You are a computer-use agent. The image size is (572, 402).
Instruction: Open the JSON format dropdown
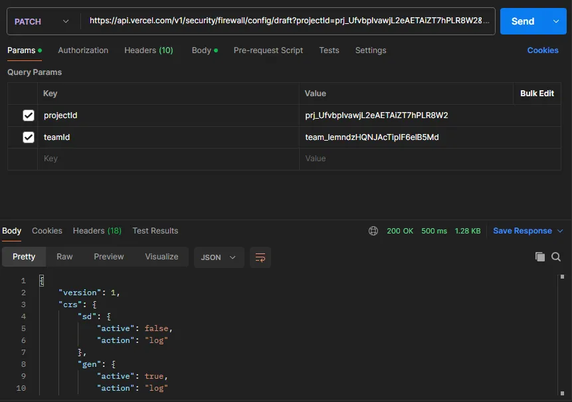click(219, 257)
